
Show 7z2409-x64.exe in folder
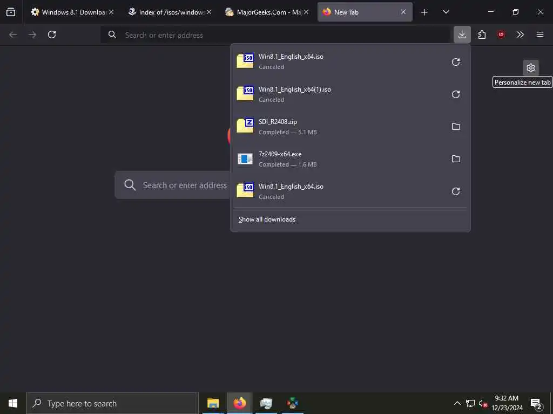[456, 159]
